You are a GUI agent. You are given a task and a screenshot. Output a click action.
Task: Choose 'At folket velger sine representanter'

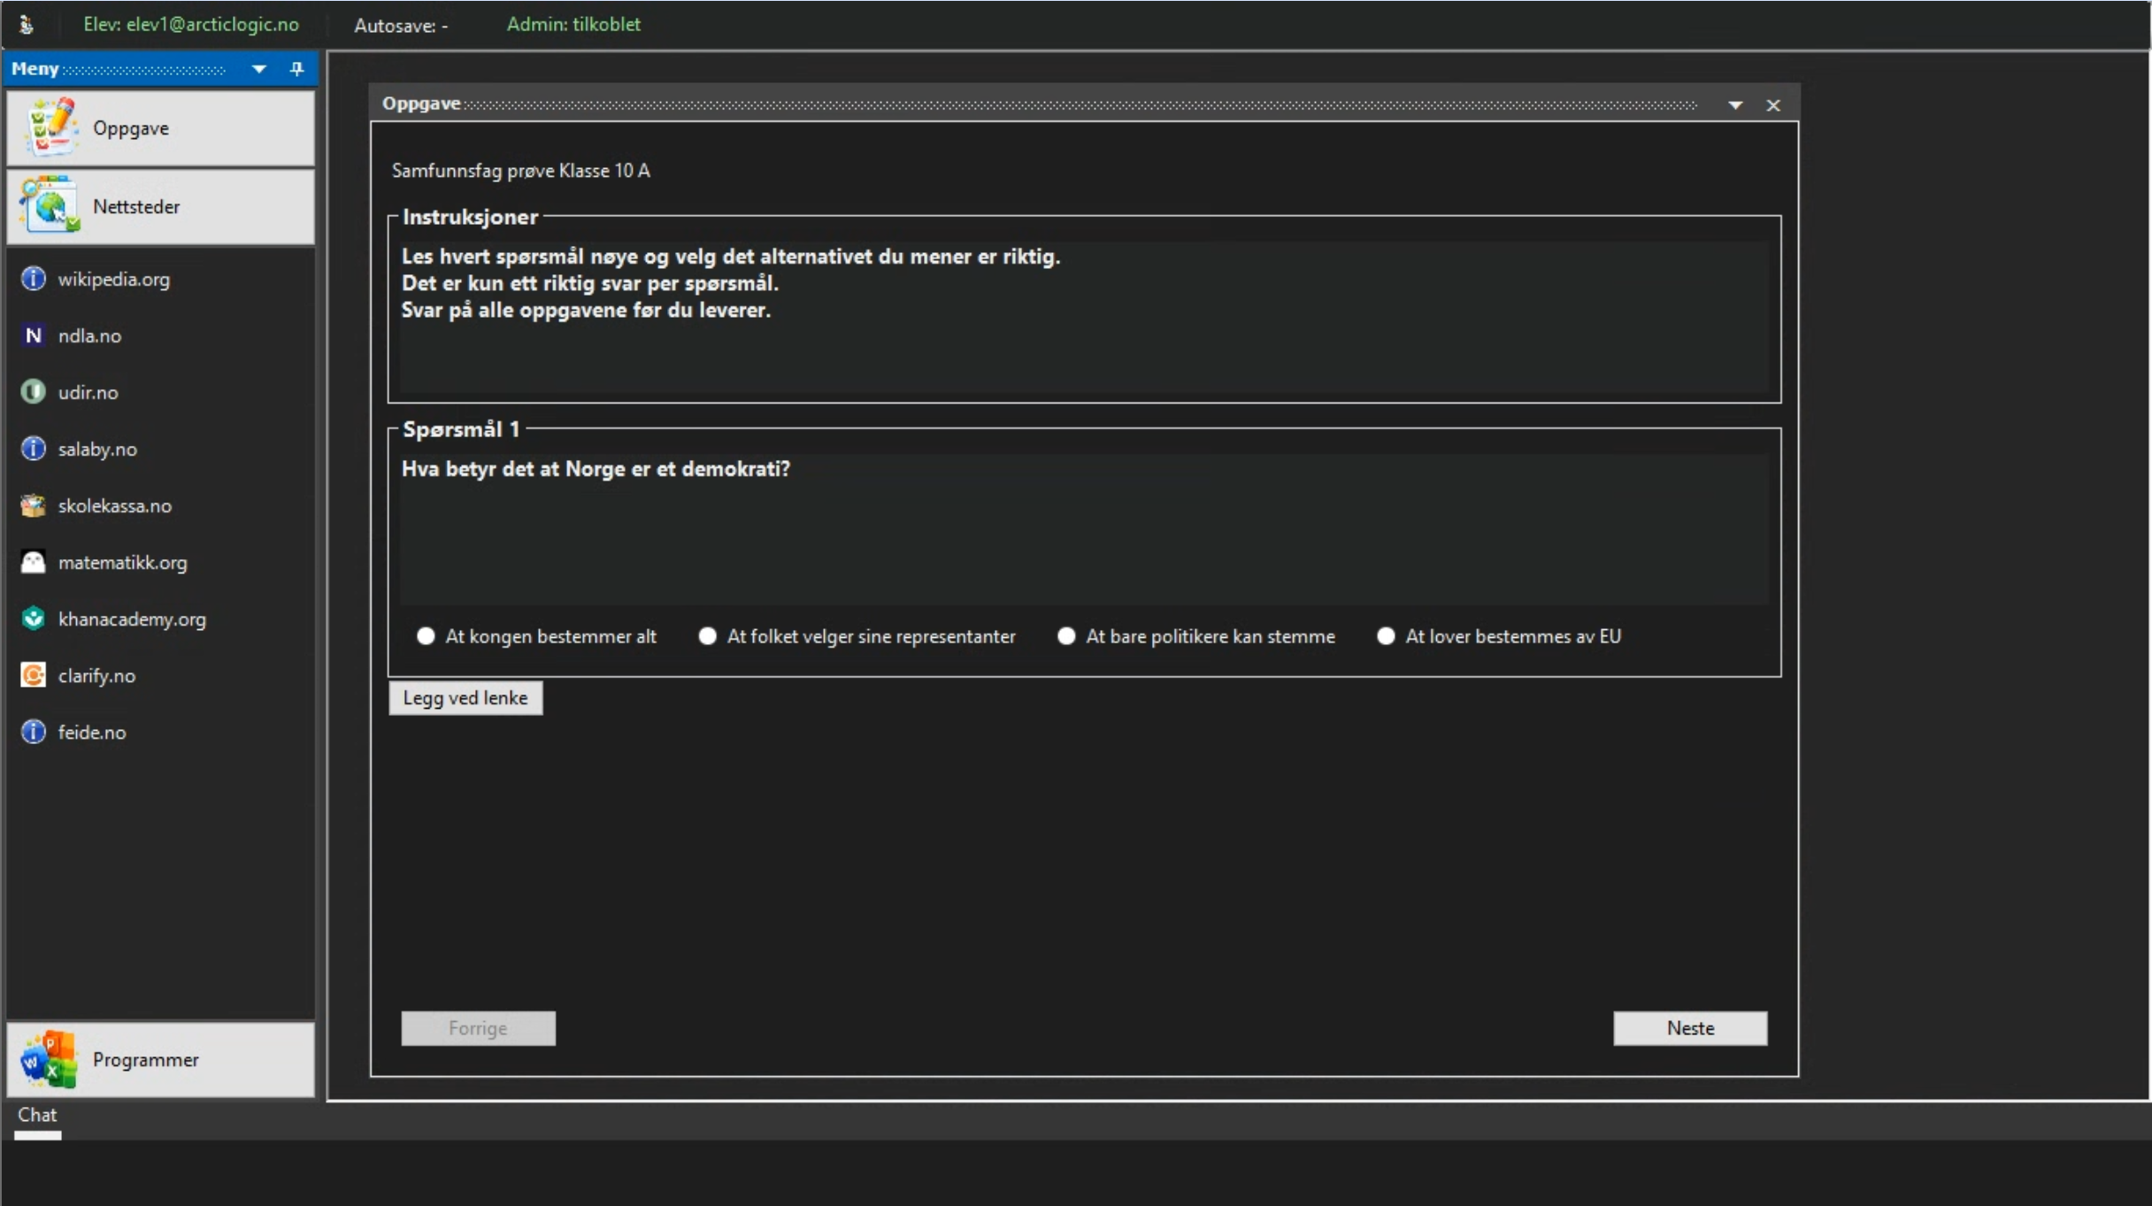click(707, 636)
